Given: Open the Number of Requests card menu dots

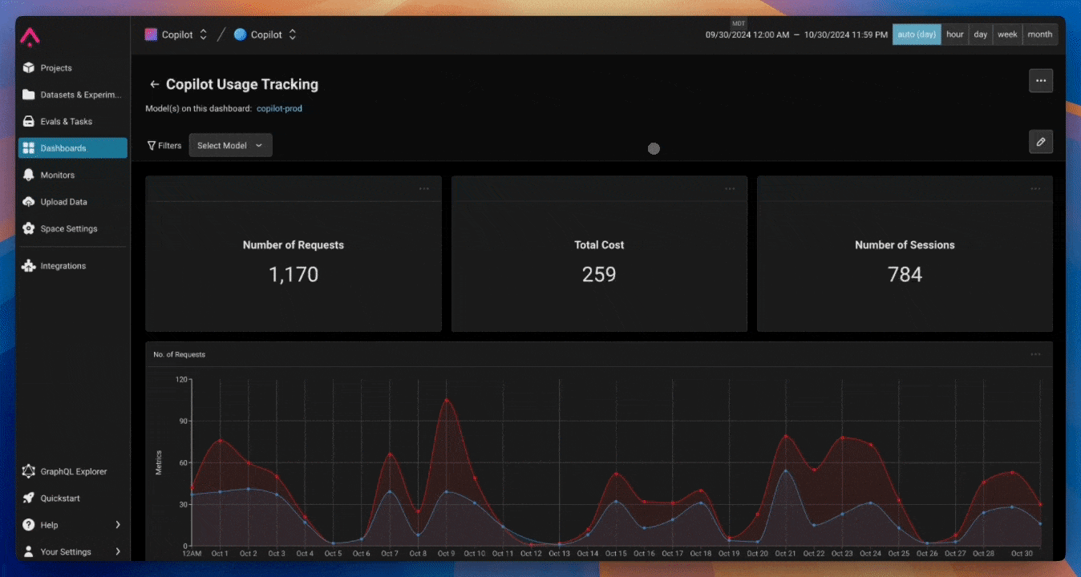Looking at the screenshot, I should click(424, 189).
